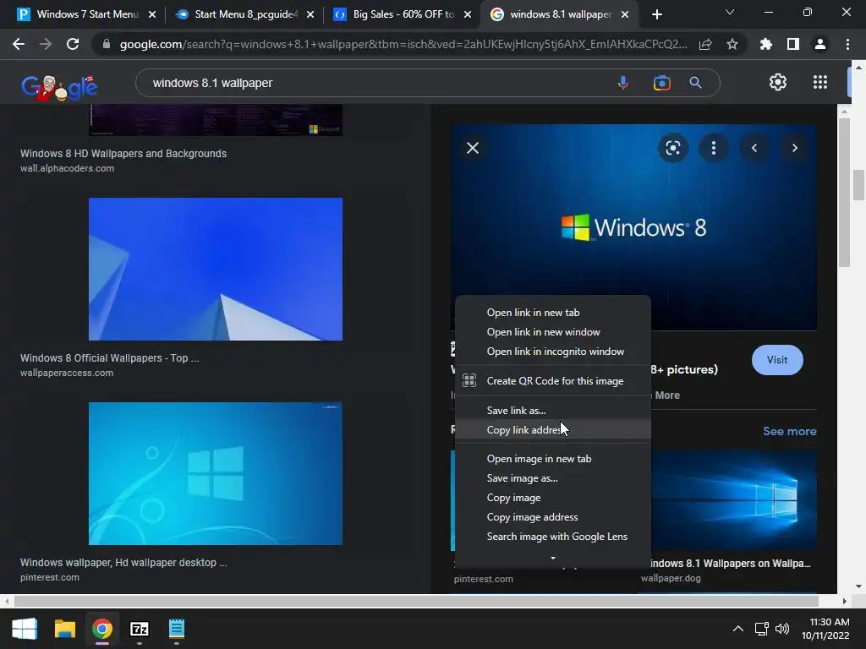Open Google quick settings gear
866x649 pixels.
(778, 82)
